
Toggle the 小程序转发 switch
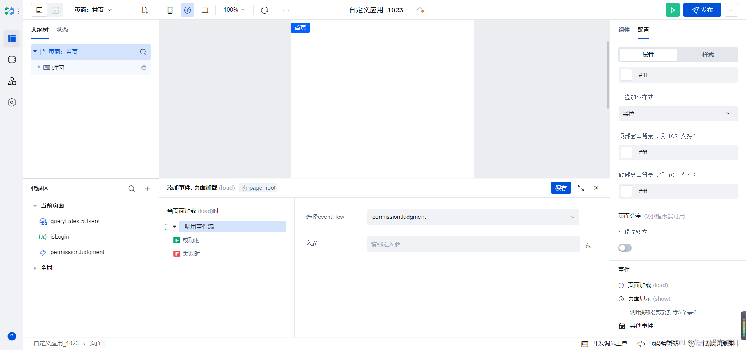[625, 248]
